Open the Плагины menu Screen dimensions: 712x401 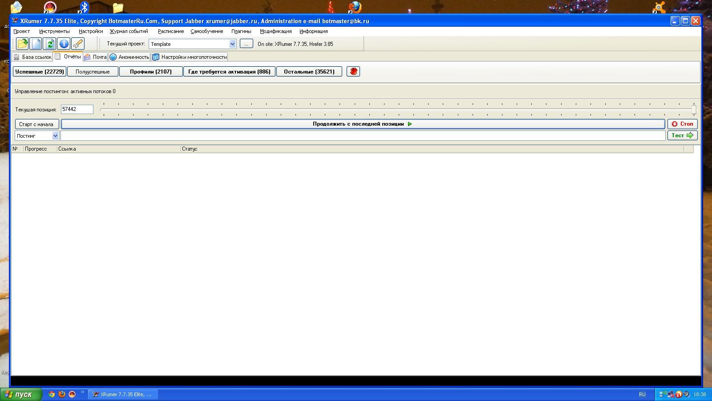pos(241,31)
